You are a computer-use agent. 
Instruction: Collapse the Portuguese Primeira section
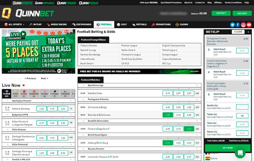[84, 99]
